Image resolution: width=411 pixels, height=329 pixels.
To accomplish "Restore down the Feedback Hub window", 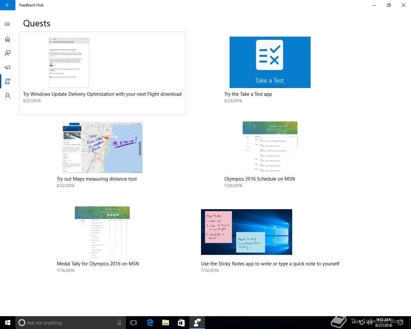I will point(389,5).
